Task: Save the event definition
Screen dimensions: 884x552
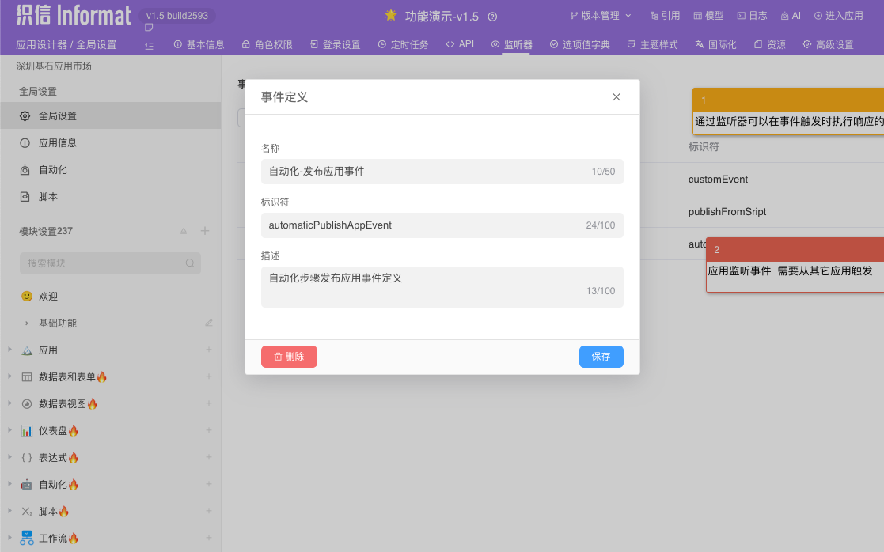Action: (x=601, y=357)
